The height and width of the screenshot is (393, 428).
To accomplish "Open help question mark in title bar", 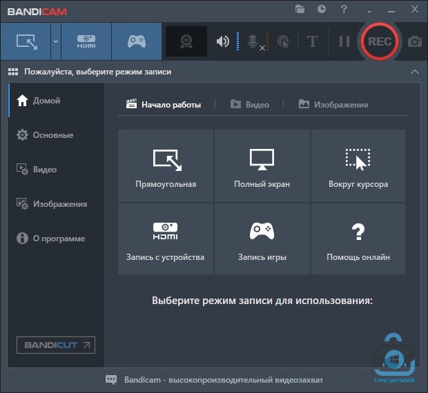I will click(344, 9).
